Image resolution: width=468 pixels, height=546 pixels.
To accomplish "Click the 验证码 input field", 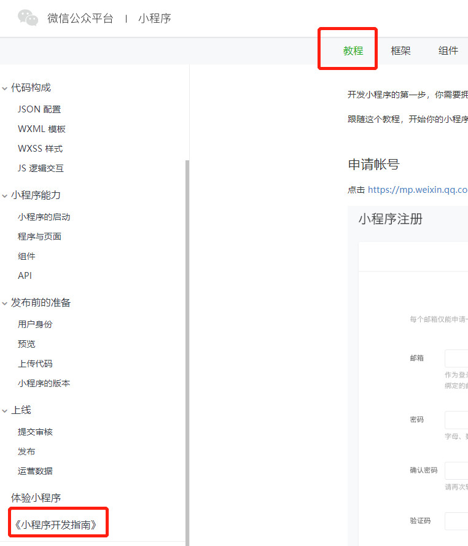I will click(456, 521).
